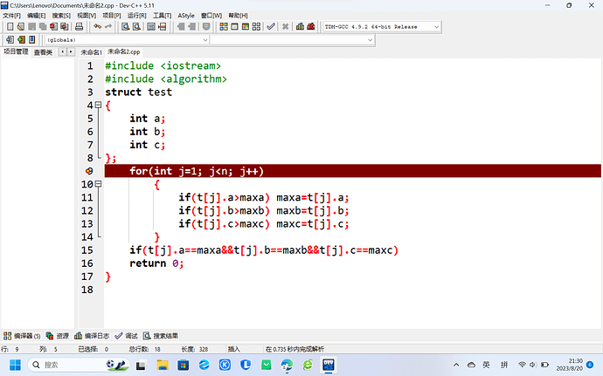The width and height of the screenshot is (603, 376).
Task: Click the Close All files icon
Action: coord(64,26)
